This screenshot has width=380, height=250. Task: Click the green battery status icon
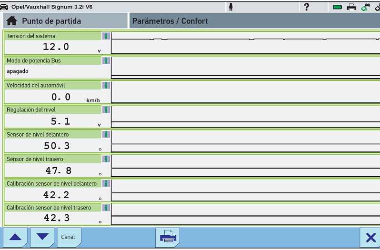(x=338, y=7)
